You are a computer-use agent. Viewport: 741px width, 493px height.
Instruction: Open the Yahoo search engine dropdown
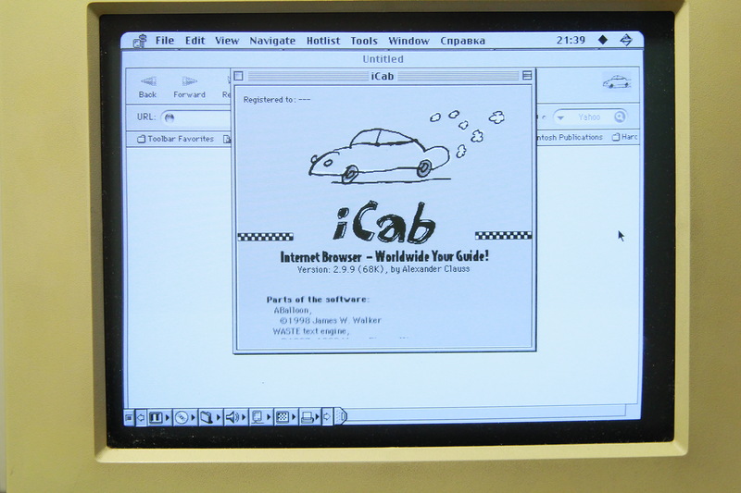[x=561, y=117]
